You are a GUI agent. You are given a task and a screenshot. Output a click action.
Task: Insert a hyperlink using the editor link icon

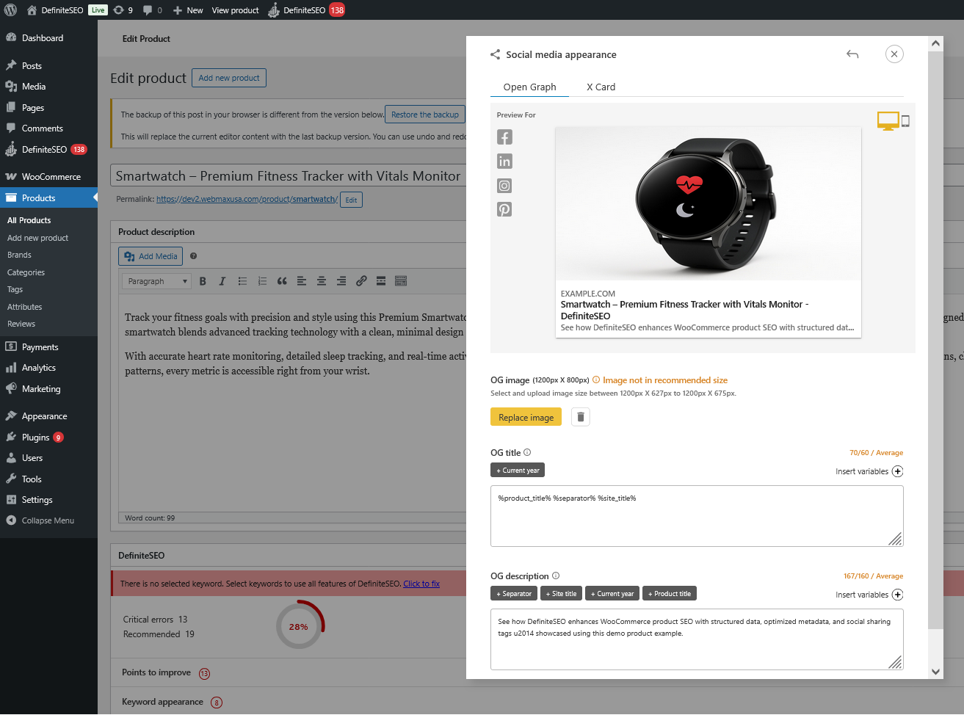(360, 280)
